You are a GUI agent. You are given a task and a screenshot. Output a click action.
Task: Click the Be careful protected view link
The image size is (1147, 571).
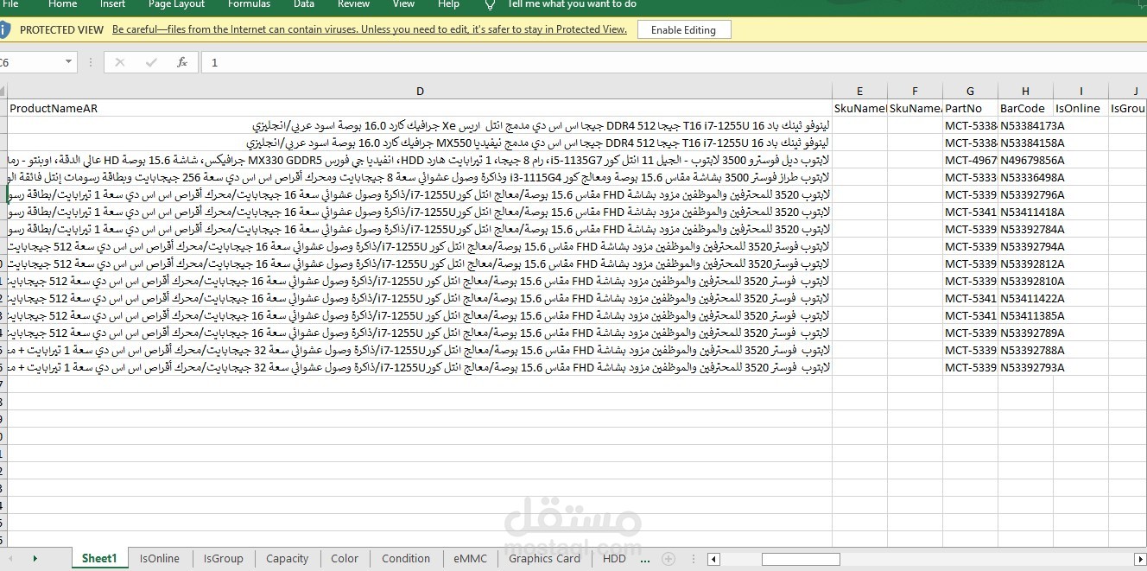pos(370,29)
